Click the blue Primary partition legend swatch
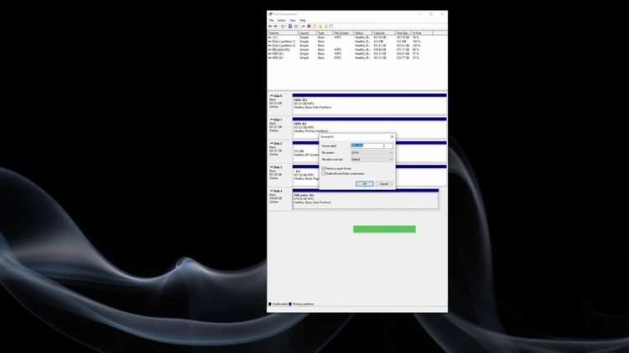Screen dimensions: 629x353 click(x=290, y=304)
